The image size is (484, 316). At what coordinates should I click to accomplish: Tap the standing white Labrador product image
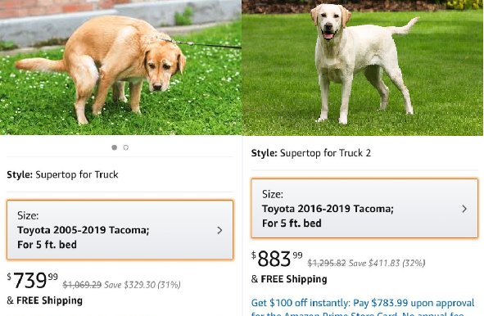[x=363, y=67]
